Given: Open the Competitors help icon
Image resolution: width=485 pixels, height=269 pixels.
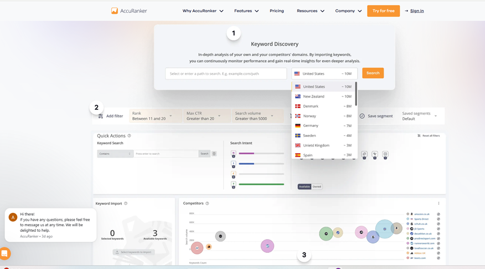Looking at the screenshot, I should coord(207,204).
